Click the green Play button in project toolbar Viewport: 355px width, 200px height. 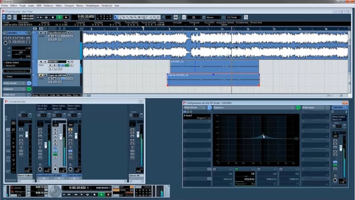coord(59,17)
